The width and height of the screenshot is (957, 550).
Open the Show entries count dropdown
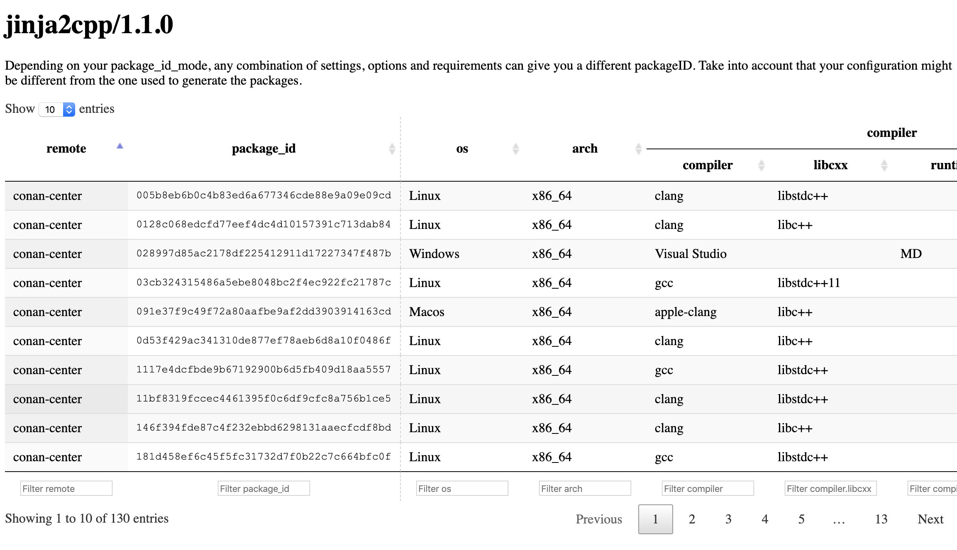tap(57, 110)
